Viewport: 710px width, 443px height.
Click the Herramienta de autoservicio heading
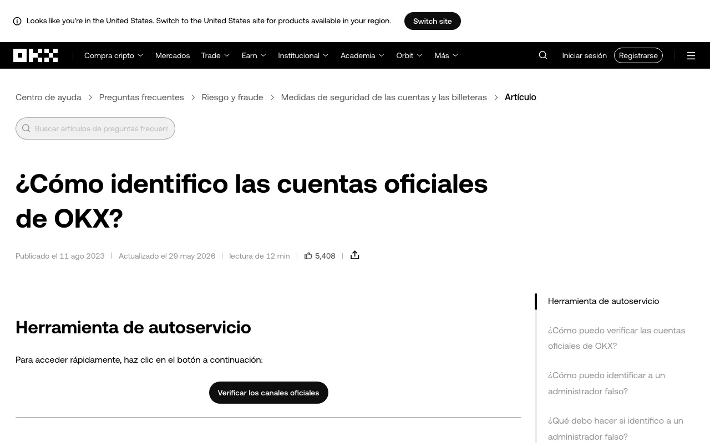(133, 327)
